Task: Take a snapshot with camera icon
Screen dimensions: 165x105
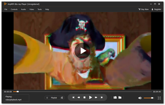Action: click(x=115, y=97)
